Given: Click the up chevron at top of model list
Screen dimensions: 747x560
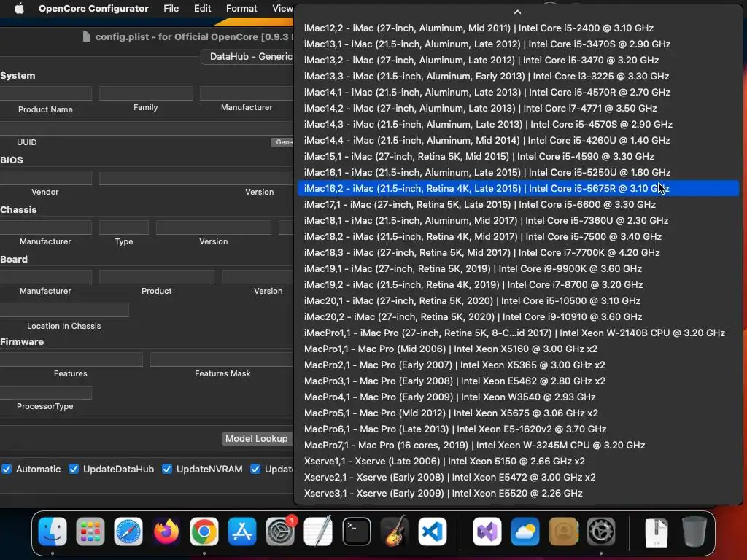Looking at the screenshot, I should tap(517, 12).
